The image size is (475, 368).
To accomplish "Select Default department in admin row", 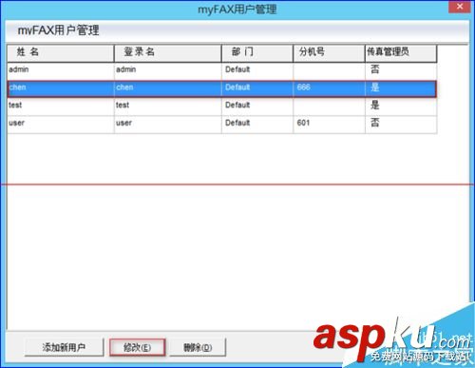I will click(257, 70).
